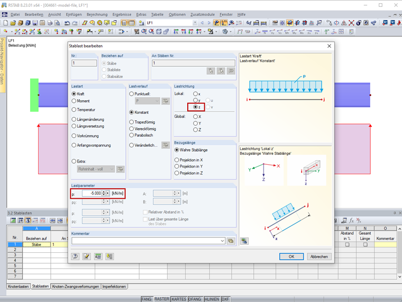This screenshot has width=402, height=302.
Task: Open the Kommentar combo box dropdown
Action: click(222, 241)
